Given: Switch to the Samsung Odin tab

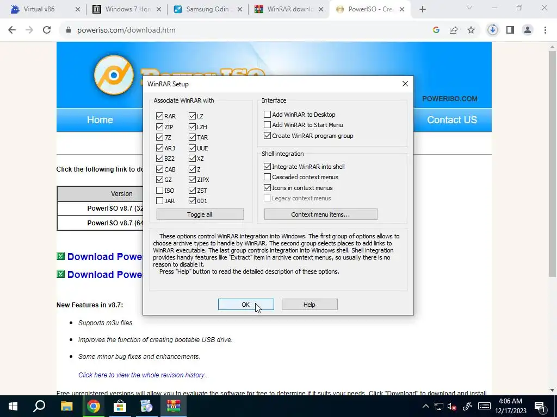Looking at the screenshot, I should [207, 9].
